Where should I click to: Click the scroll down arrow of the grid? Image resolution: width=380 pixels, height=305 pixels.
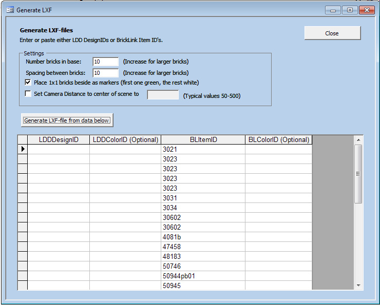tap(358, 286)
